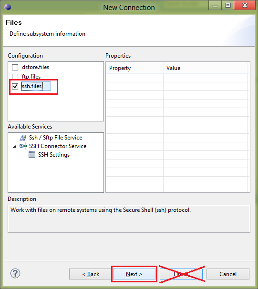Viewport: 258px width, 289px height.
Task: Select Ssh / Sftp File Service entry
Action: pos(55,138)
